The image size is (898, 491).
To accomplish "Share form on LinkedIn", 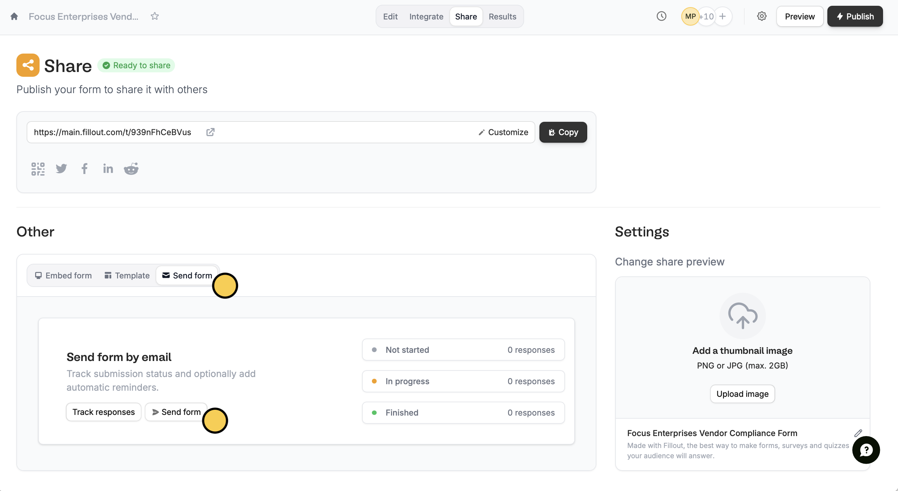I will point(108,169).
